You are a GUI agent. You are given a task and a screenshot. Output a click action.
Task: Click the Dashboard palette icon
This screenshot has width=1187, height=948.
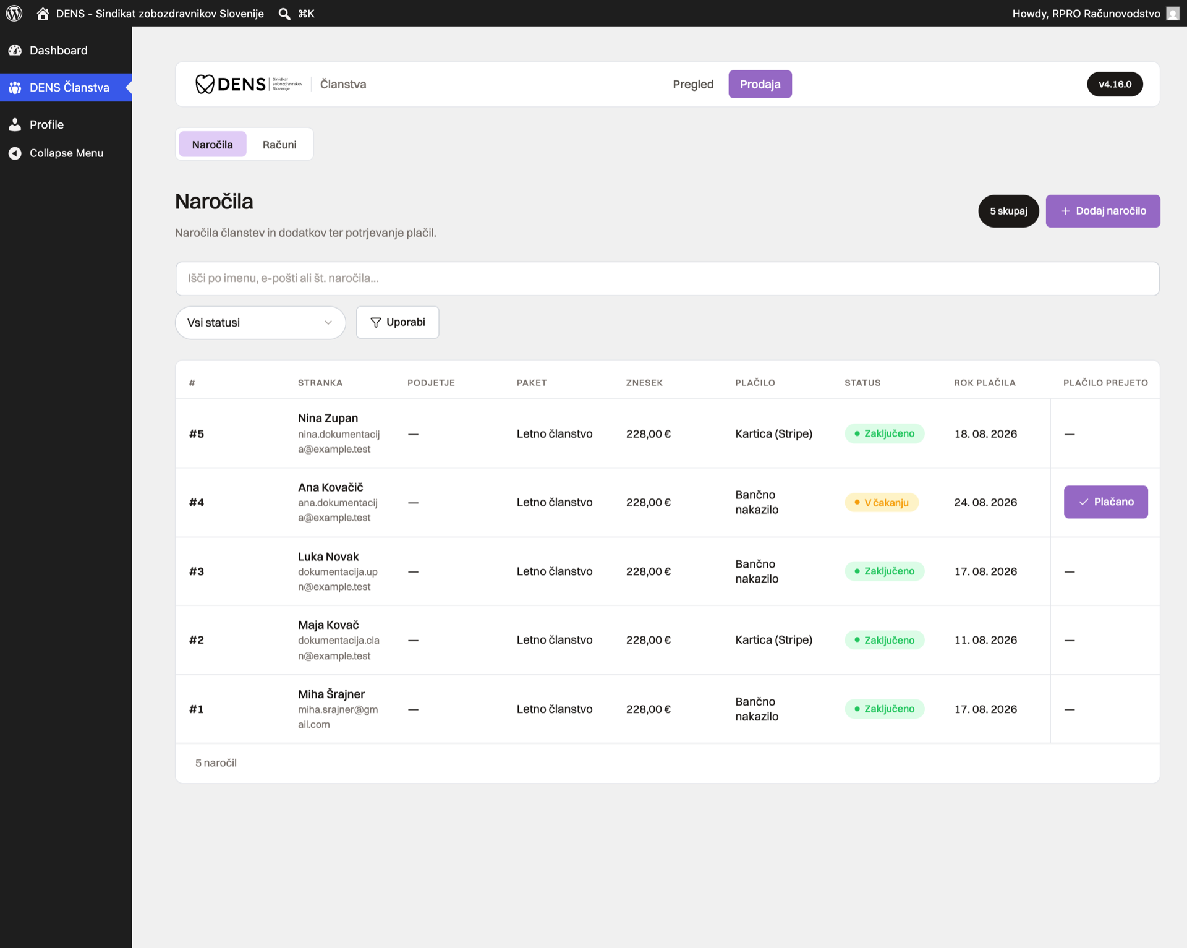[x=15, y=50]
